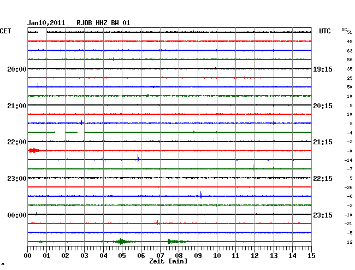355x270 pixels.
Task: Click minute tick label "15"
Action: coord(311,256)
